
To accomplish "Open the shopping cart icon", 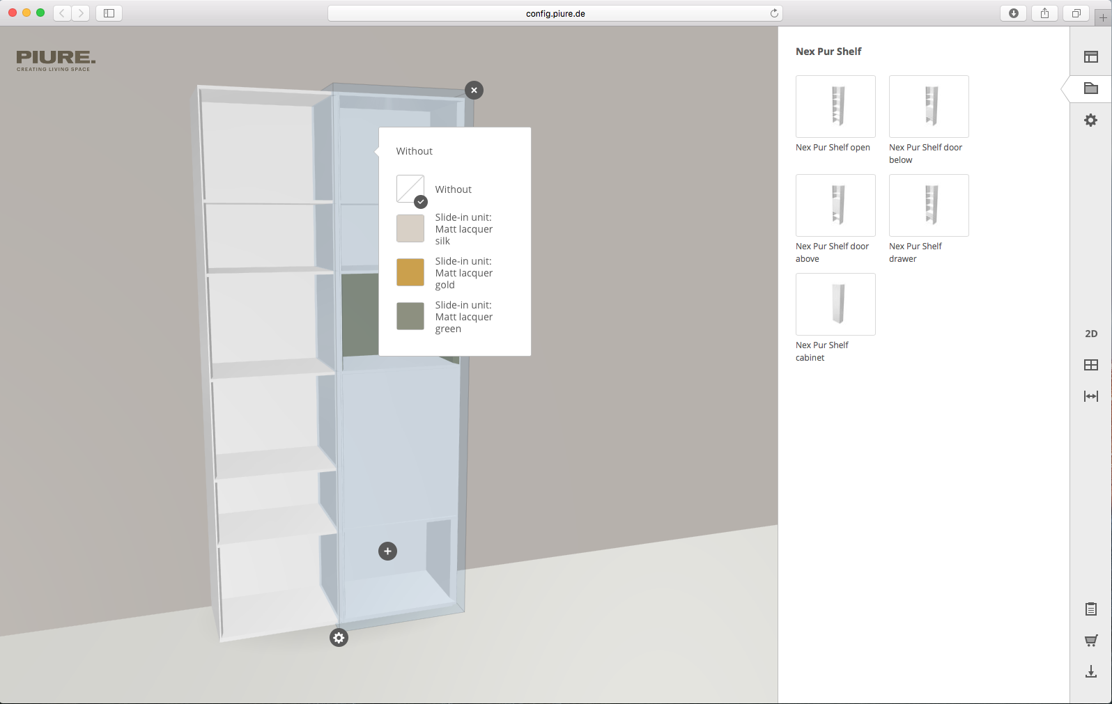I will click(x=1091, y=641).
